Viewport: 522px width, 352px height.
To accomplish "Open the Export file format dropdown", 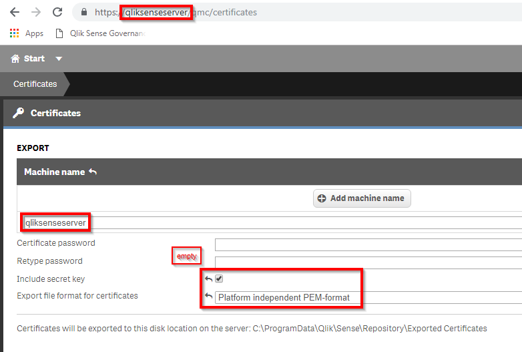I will (x=368, y=297).
